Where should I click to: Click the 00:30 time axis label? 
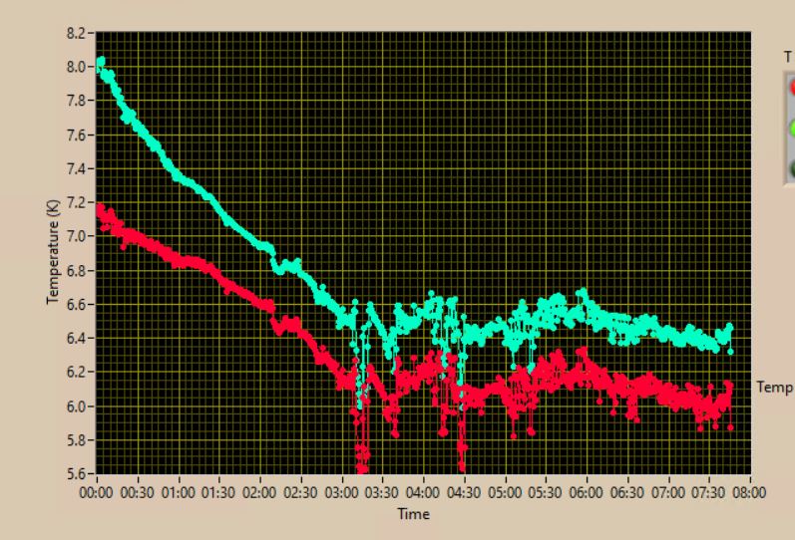coord(138,493)
